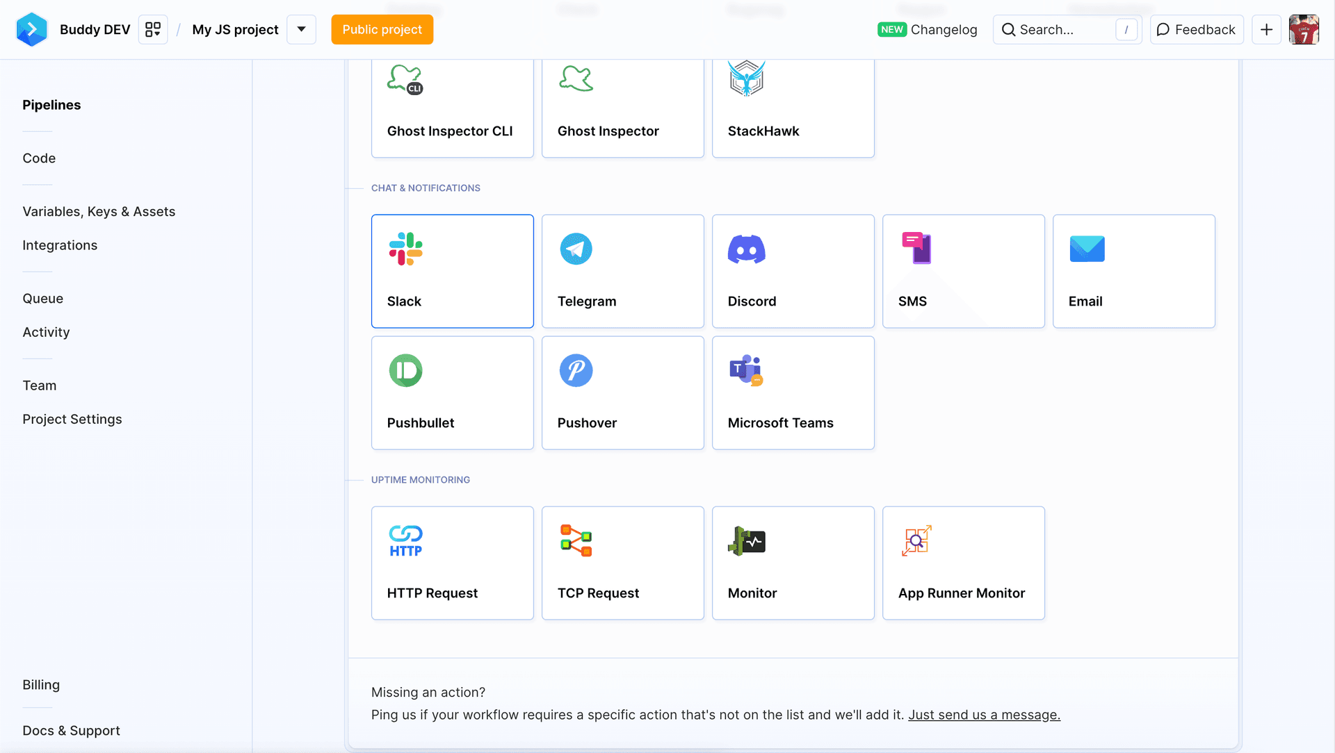Click the My JS project name
Viewport: 1335px width, 753px height.
(x=235, y=29)
